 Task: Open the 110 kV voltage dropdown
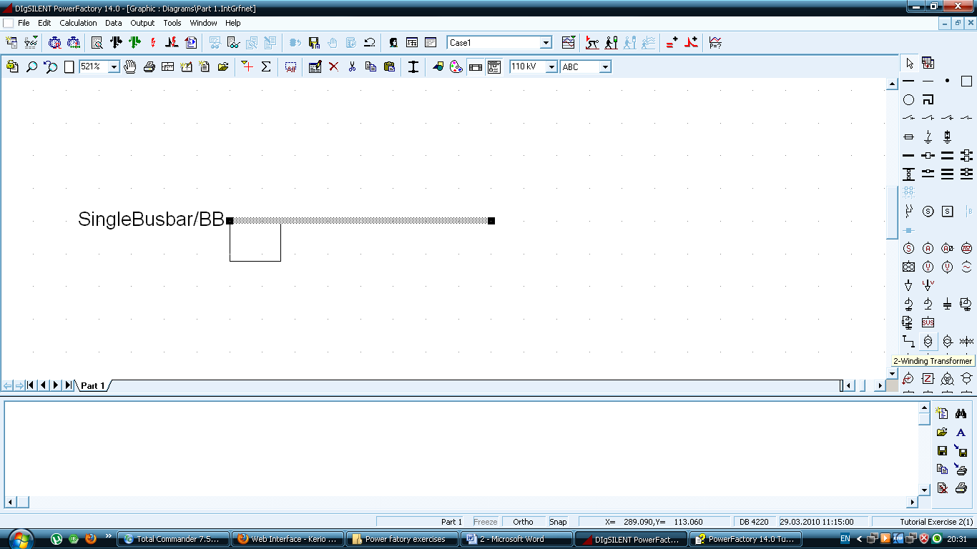[x=551, y=66]
